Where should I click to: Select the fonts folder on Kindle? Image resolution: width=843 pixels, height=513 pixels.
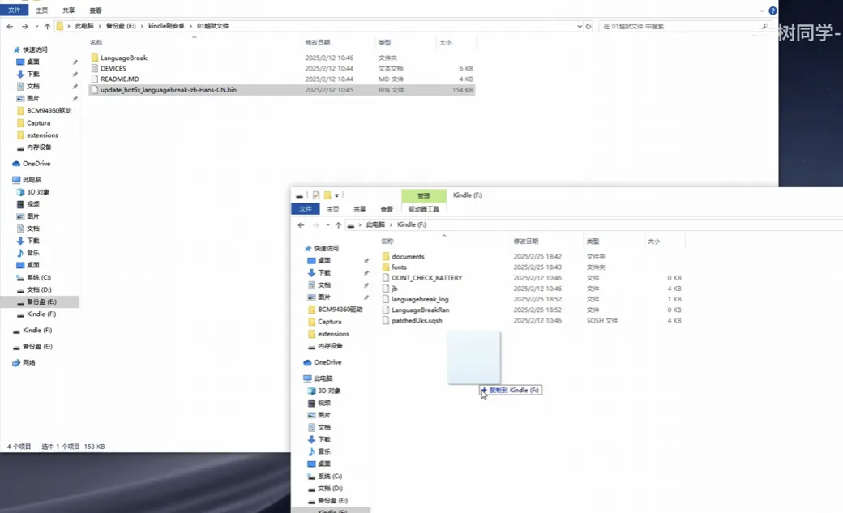(399, 267)
